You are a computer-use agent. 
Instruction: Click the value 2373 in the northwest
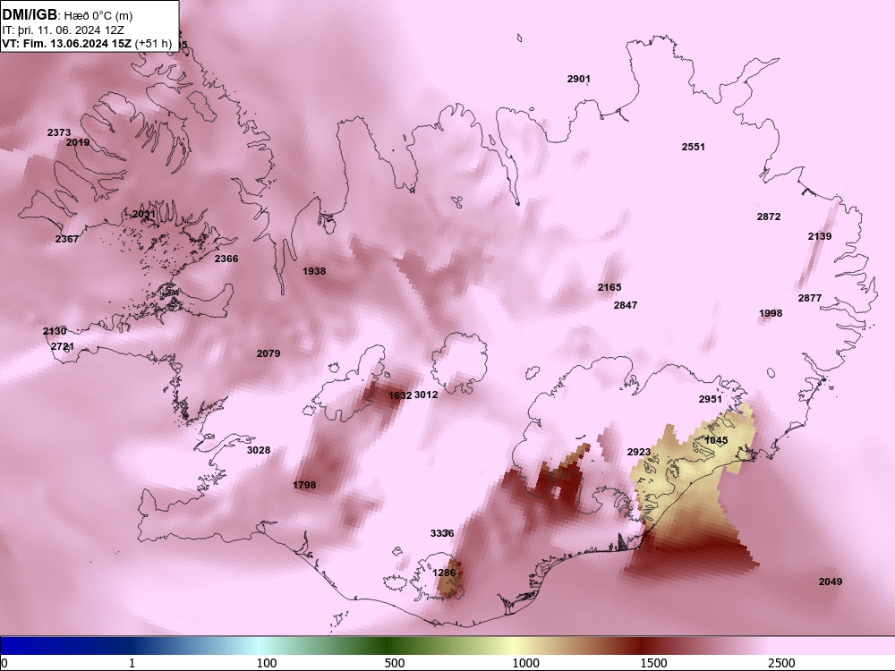point(59,132)
